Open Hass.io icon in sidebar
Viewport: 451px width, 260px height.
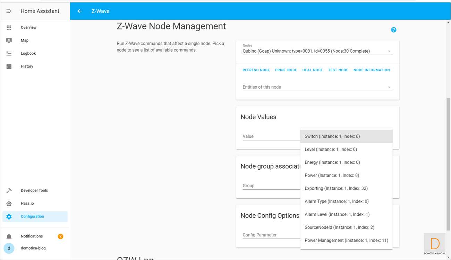point(9,204)
